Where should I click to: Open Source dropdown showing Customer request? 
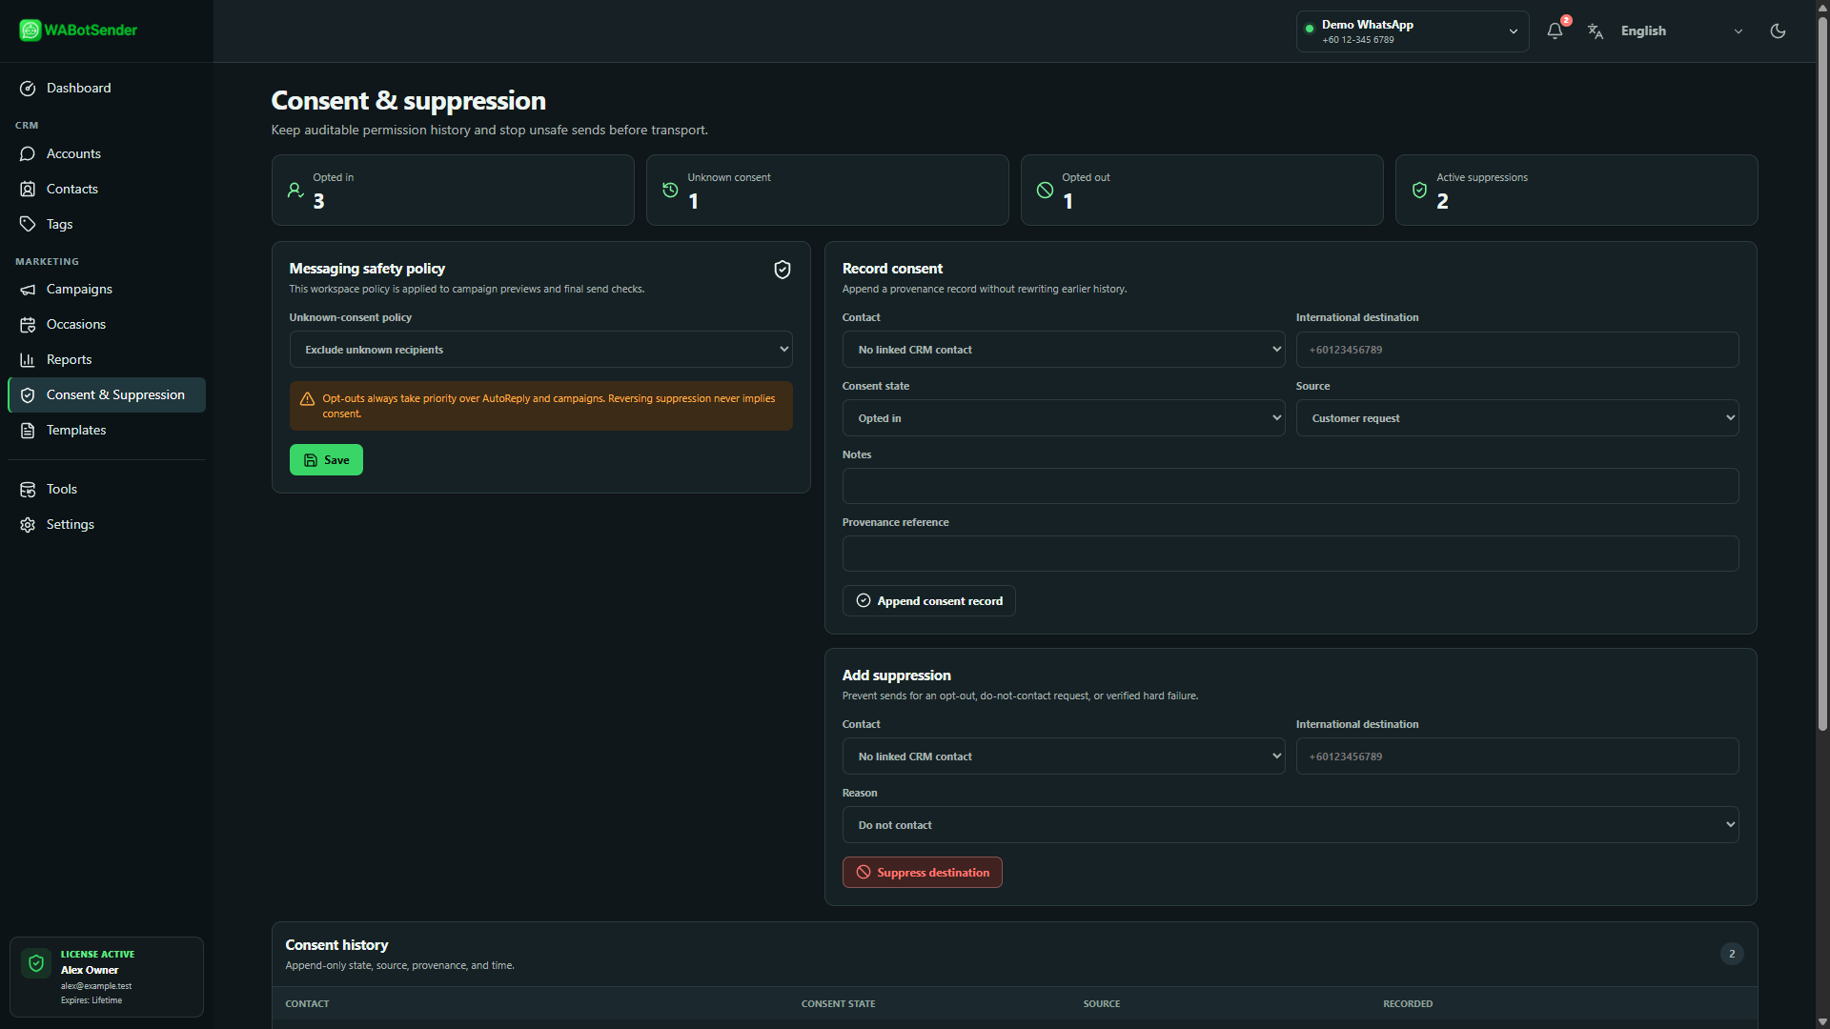[1517, 418]
